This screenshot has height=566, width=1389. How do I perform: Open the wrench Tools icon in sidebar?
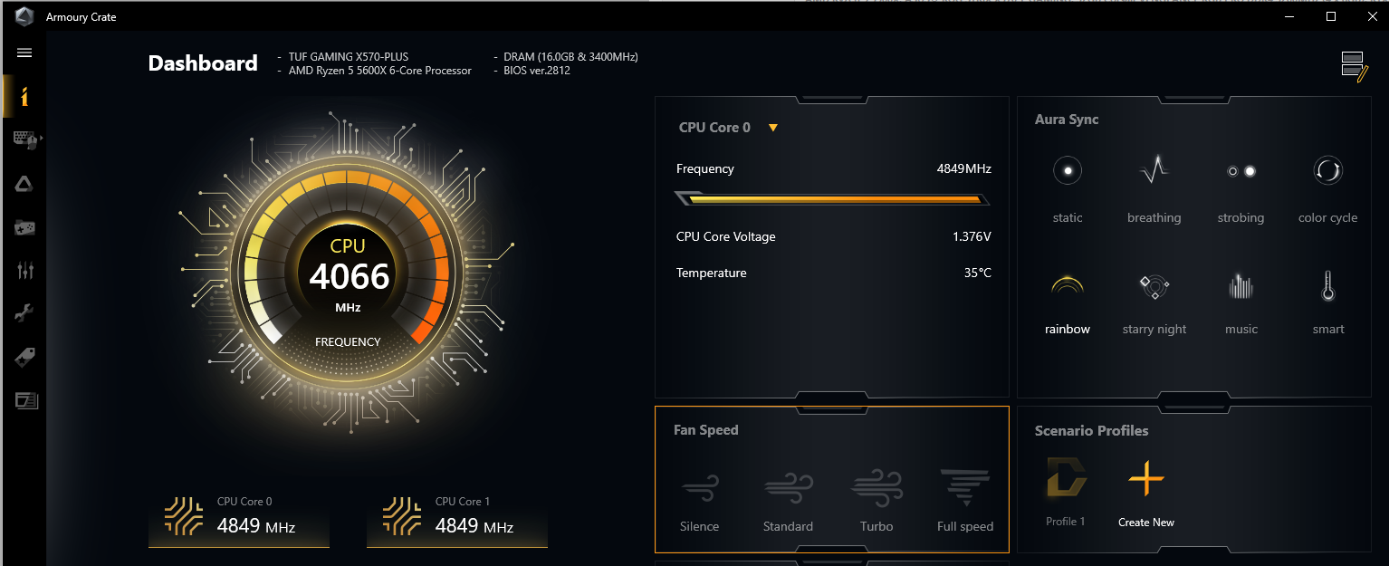24,313
